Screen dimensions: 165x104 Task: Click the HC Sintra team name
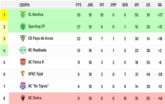point(35,98)
